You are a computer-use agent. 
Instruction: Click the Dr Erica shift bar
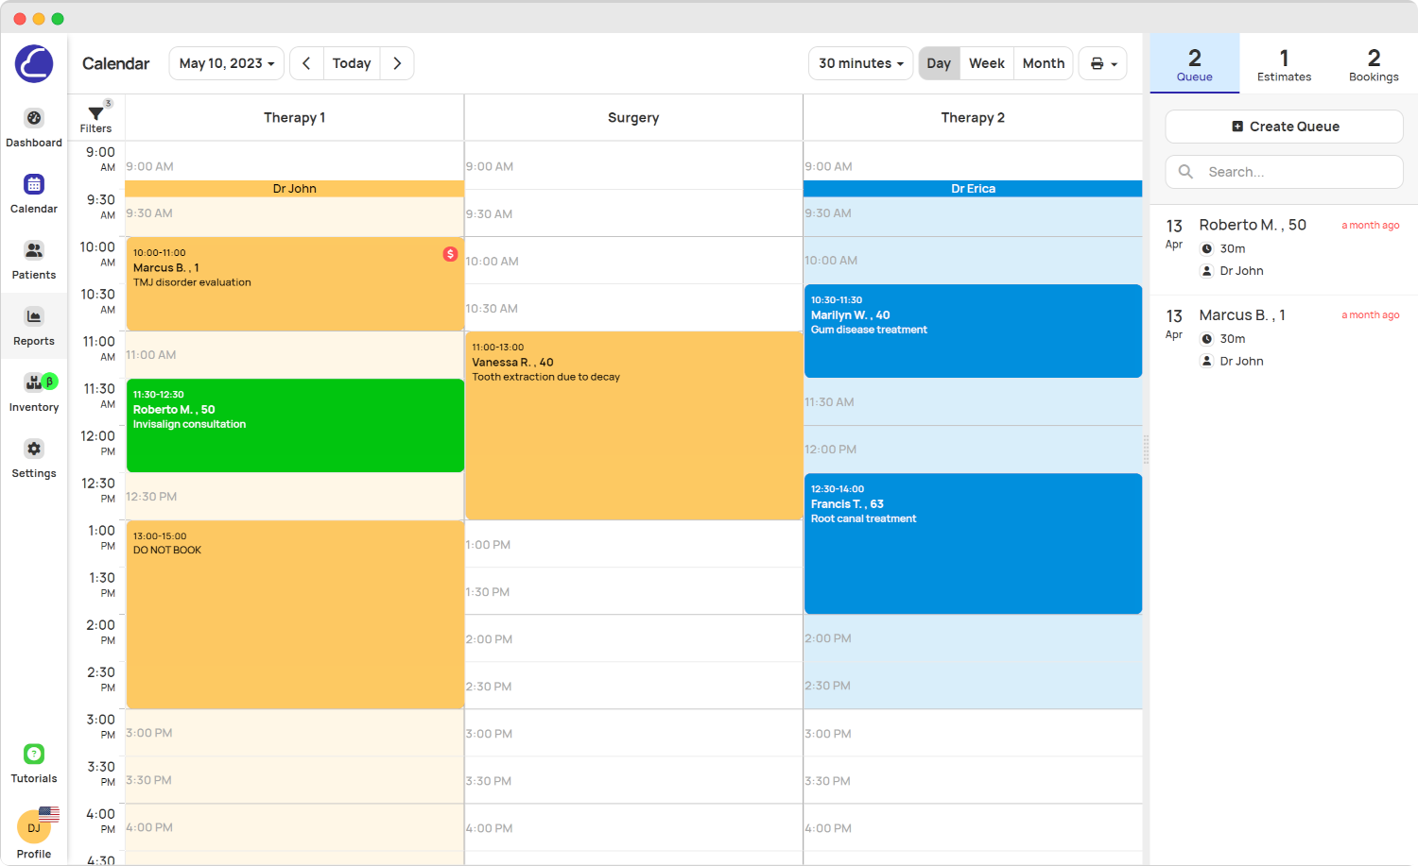click(x=973, y=189)
